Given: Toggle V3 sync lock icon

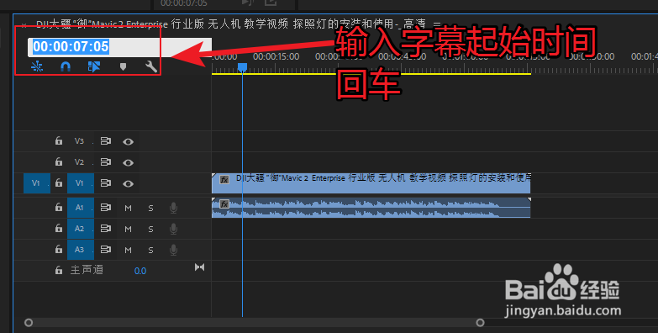Looking at the screenshot, I should [106, 141].
